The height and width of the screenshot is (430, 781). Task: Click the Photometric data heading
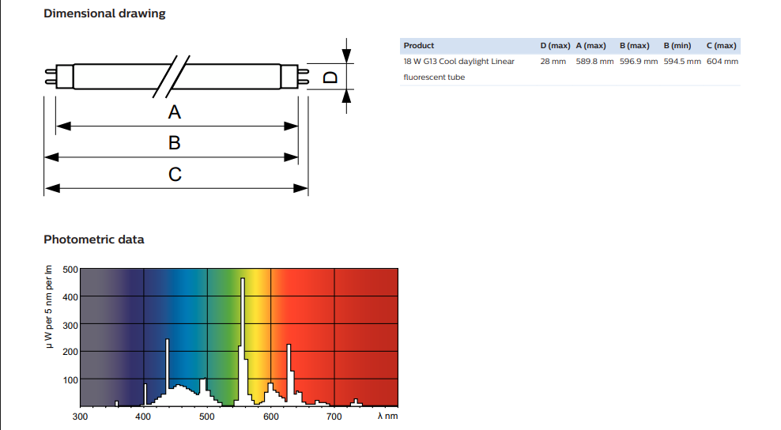click(94, 240)
